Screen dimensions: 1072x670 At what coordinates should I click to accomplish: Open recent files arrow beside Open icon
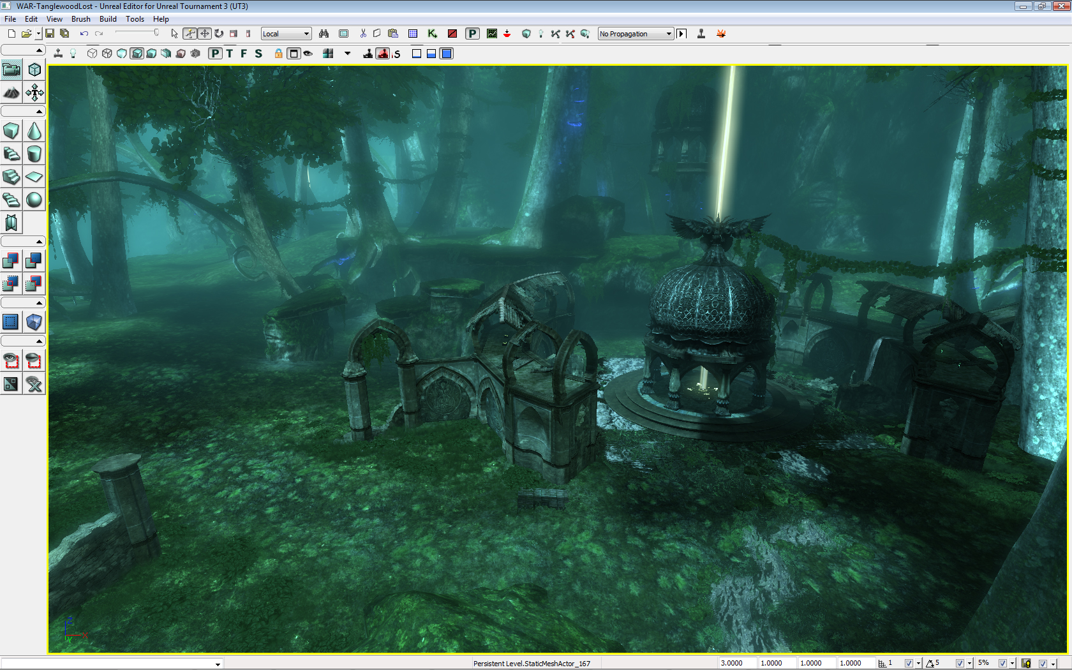click(x=38, y=34)
